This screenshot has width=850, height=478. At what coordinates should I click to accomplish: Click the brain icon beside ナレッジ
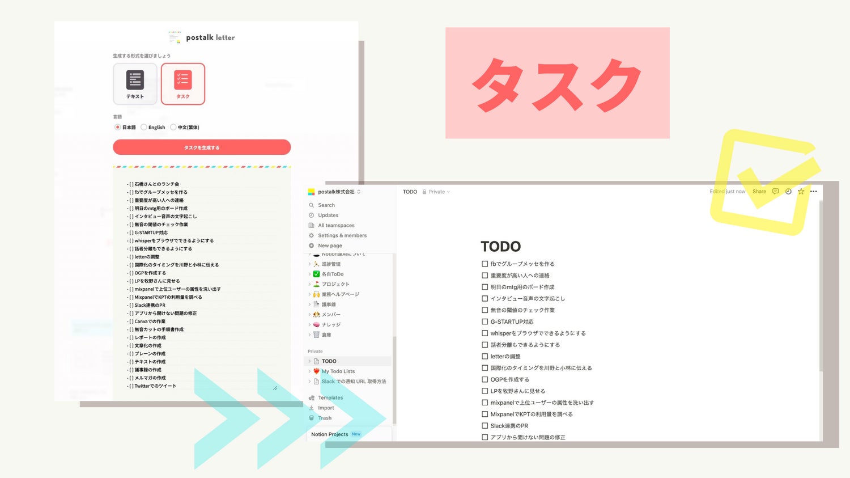(x=316, y=325)
